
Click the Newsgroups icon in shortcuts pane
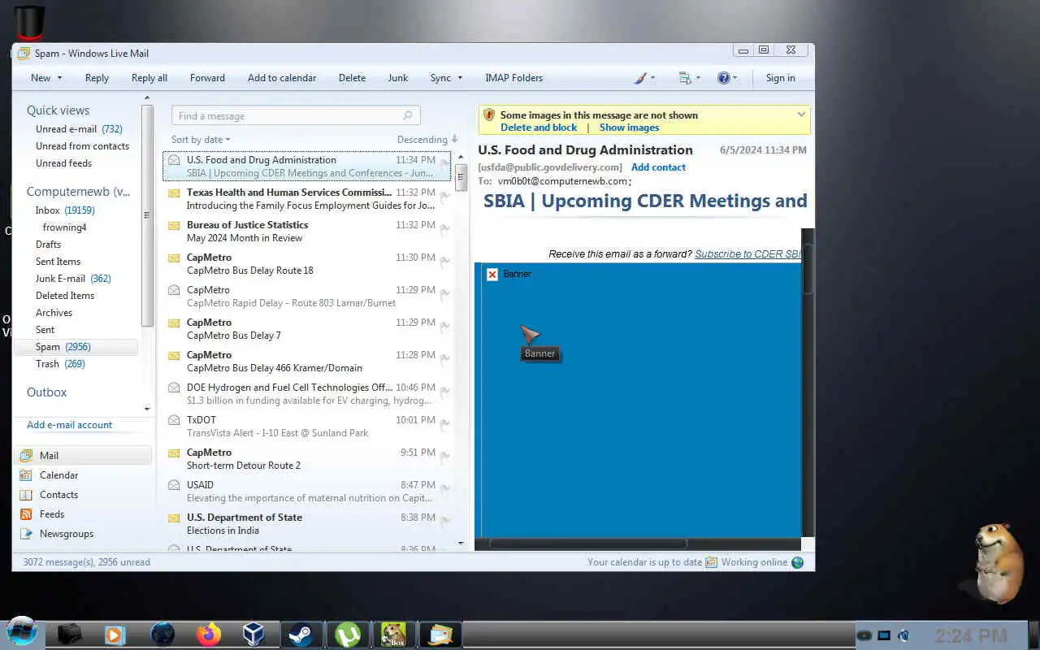pyautogui.click(x=27, y=534)
